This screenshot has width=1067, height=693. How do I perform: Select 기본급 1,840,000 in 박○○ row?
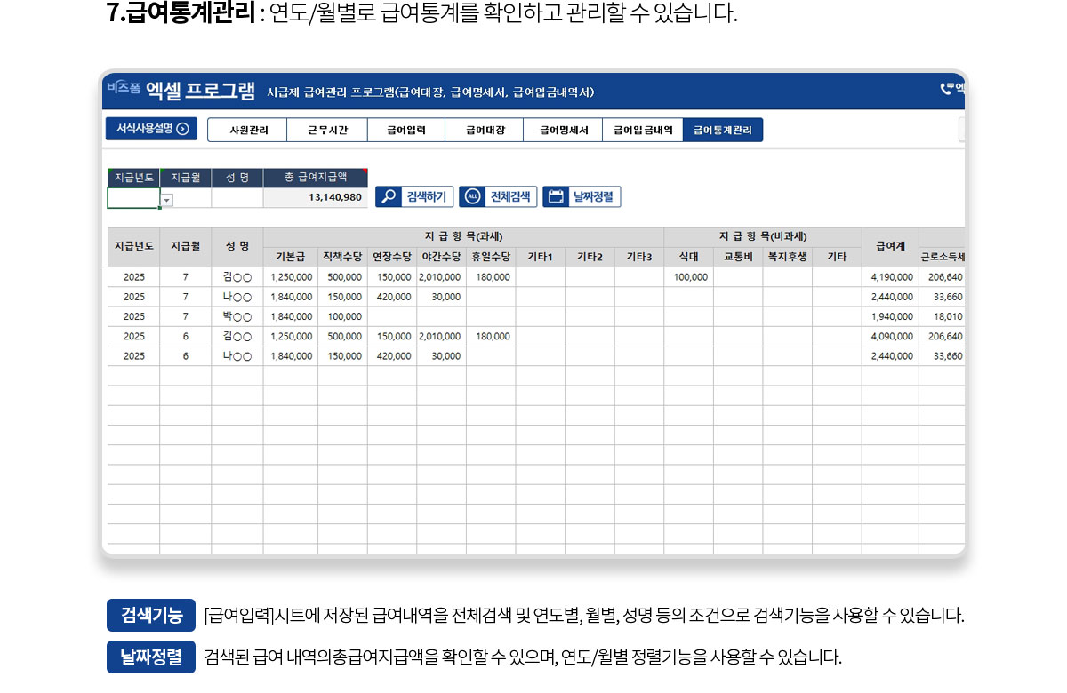click(x=291, y=316)
